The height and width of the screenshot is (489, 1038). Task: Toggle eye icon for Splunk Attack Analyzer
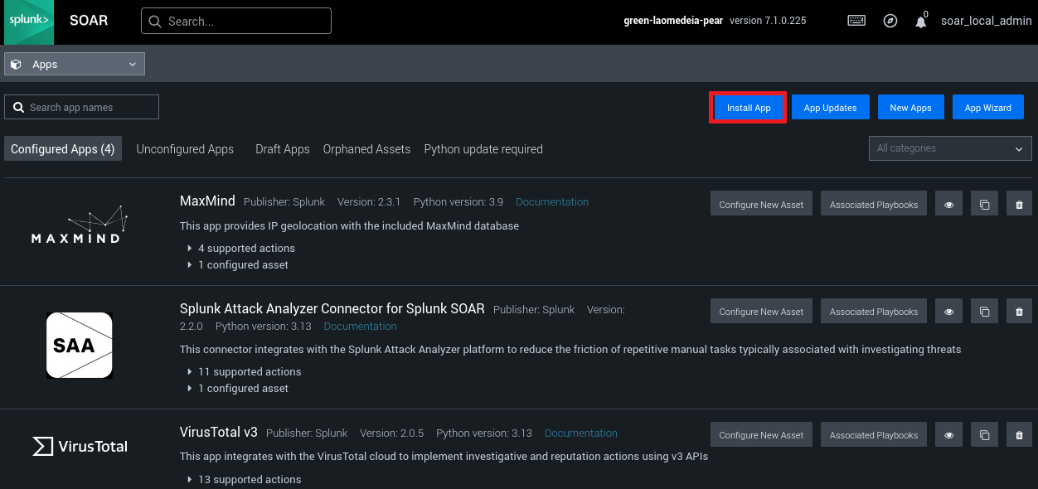pos(949,311)
